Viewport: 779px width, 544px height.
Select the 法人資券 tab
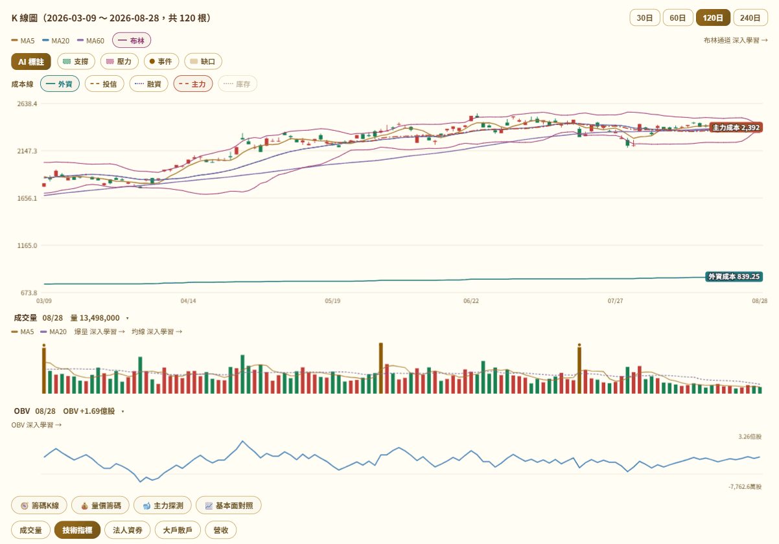(x=127, y=530)
